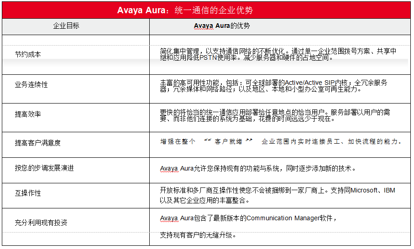Click the description starting '更快的将恰当的统一通信应用'

pyautogui.click(x=275, y=115)
